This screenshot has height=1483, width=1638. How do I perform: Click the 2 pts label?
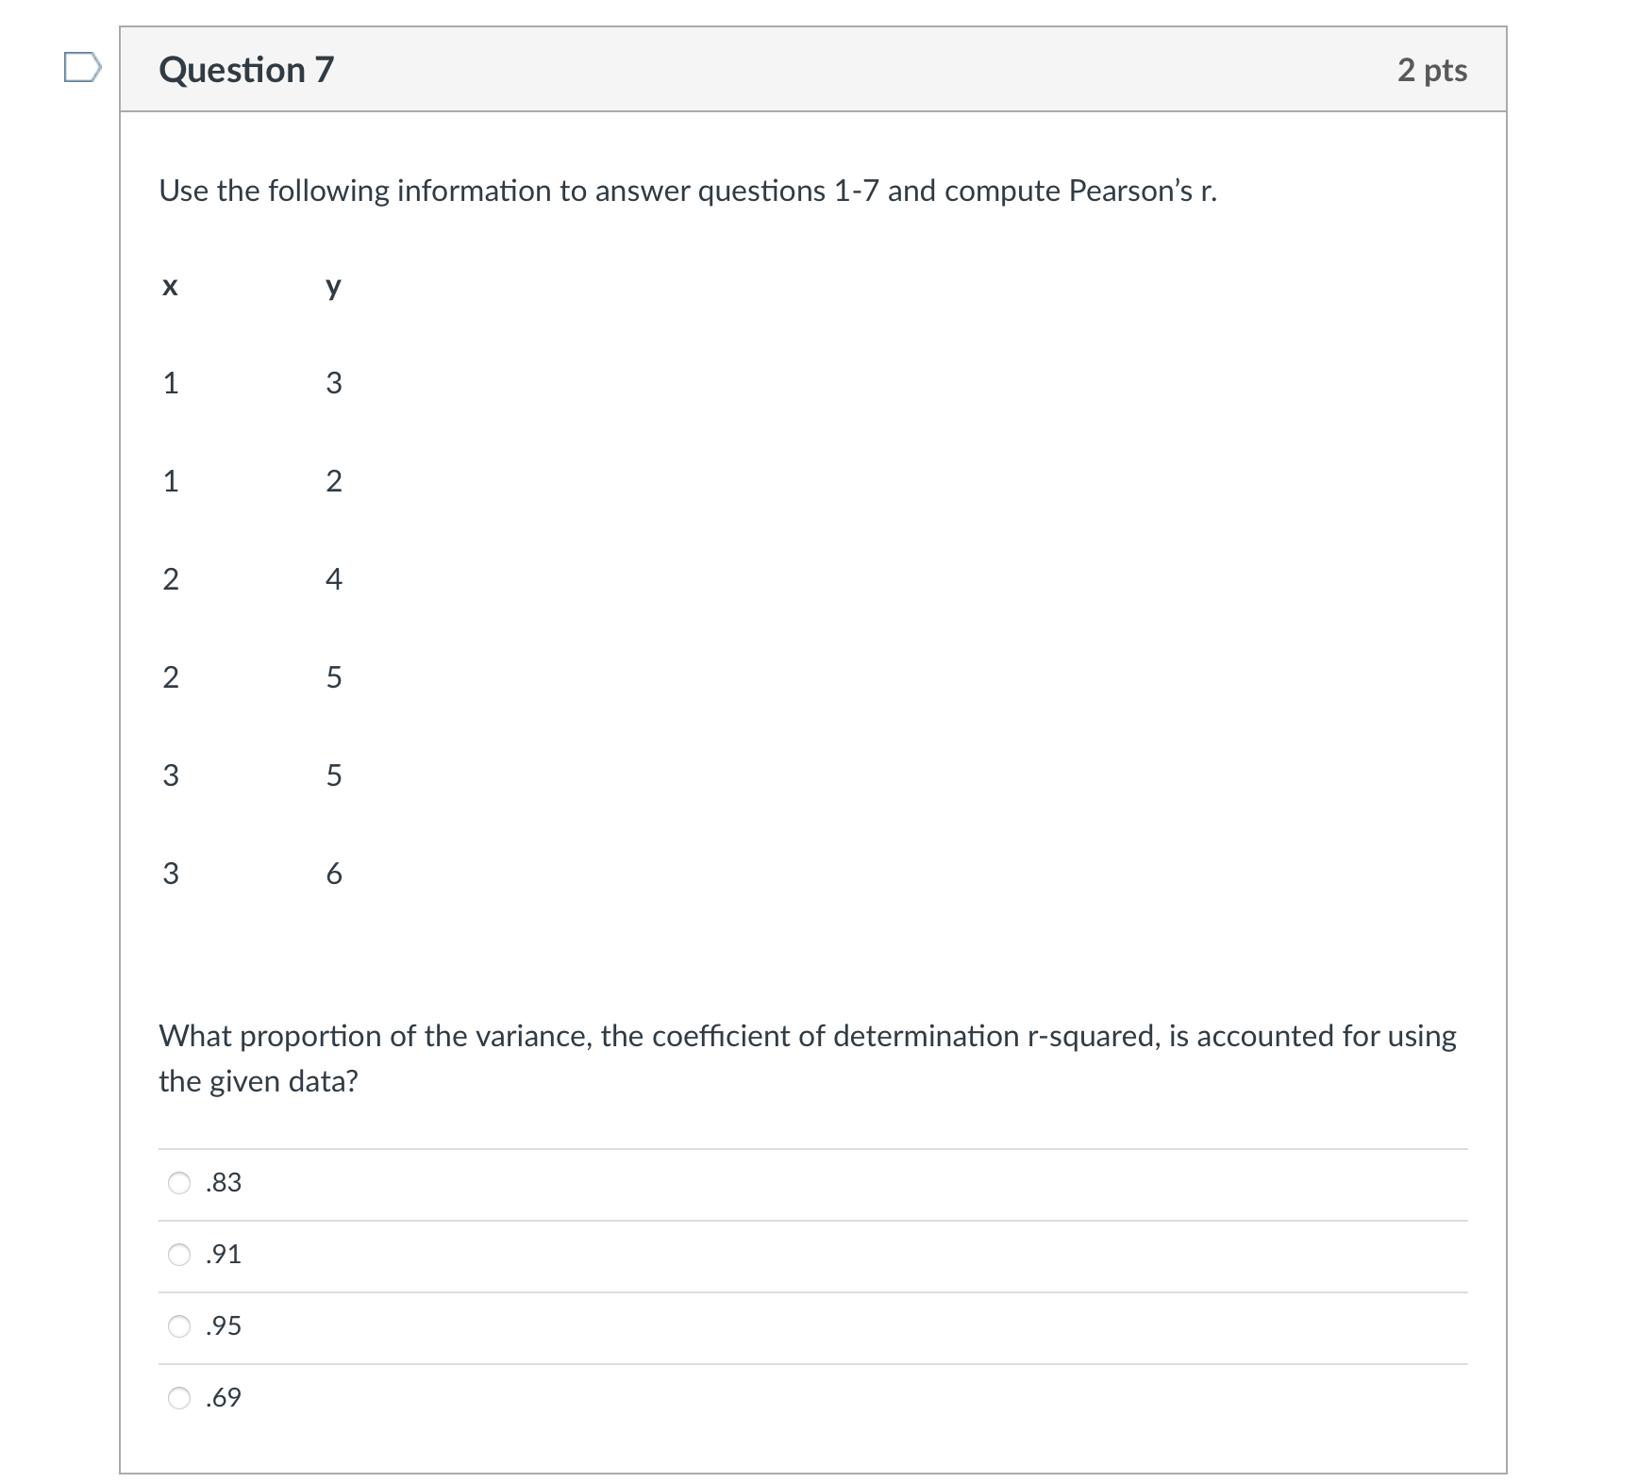pyautogui.click(x=1432, y=70)
